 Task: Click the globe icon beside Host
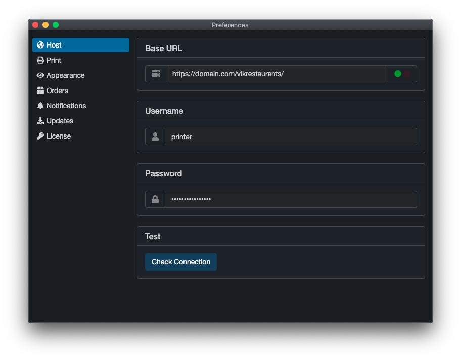click(40, 45)
